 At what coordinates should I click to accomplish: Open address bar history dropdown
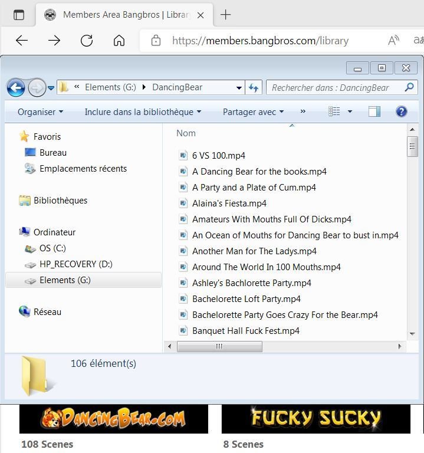(x=239, y=88)
